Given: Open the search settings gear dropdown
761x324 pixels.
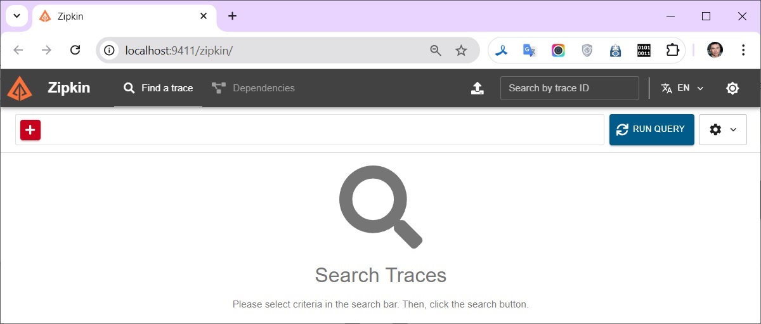Looking at the screenshot, I should coord(722,129).
